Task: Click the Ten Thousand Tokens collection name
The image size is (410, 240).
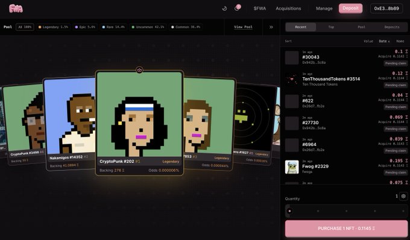Action: click(x=320, y=84)
